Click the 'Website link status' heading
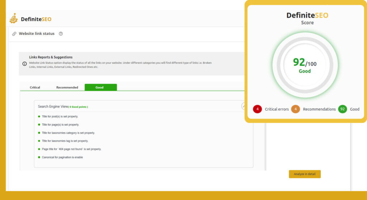 (x=37, y=34)
